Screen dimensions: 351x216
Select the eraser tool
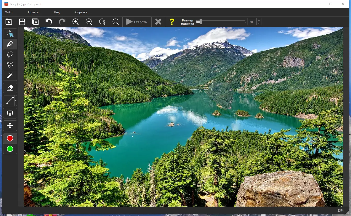tap(10, 88)
